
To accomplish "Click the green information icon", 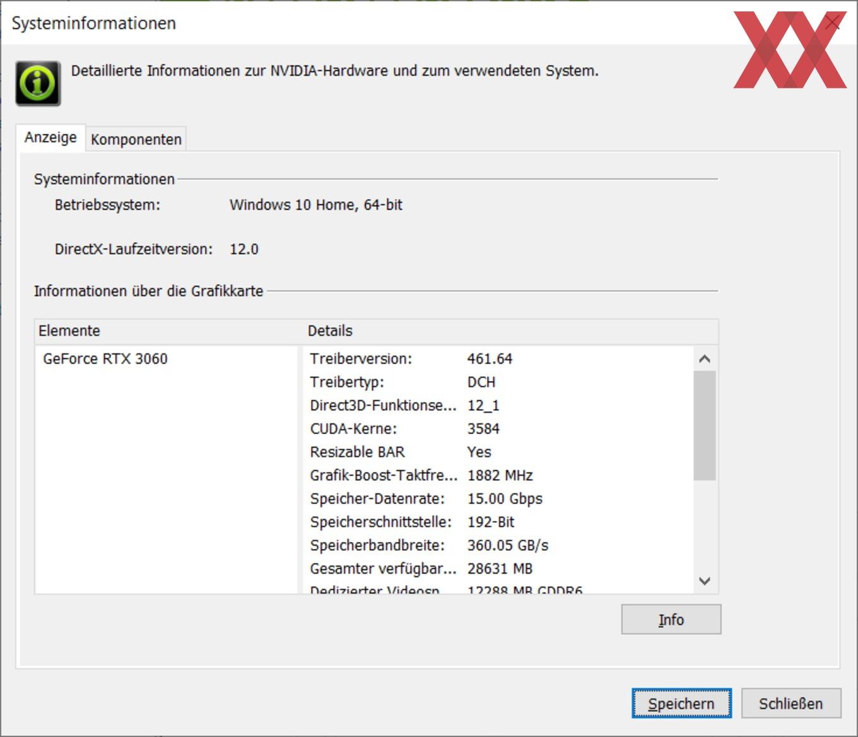I will [38, 83].
